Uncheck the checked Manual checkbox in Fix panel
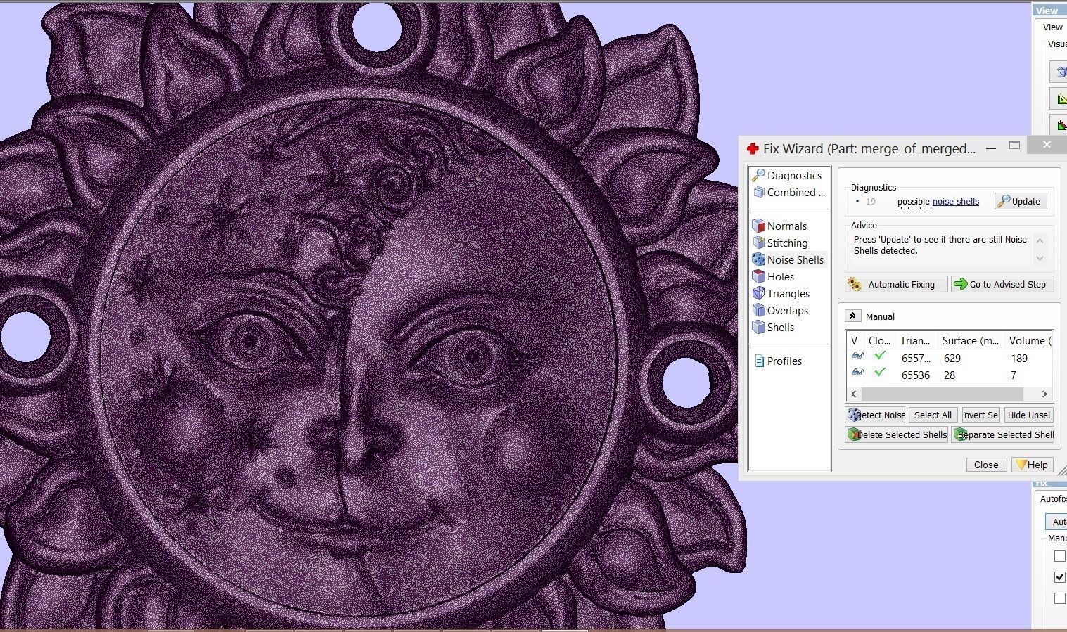This screenshot has height=632, width=1067. click(1060, 577)
